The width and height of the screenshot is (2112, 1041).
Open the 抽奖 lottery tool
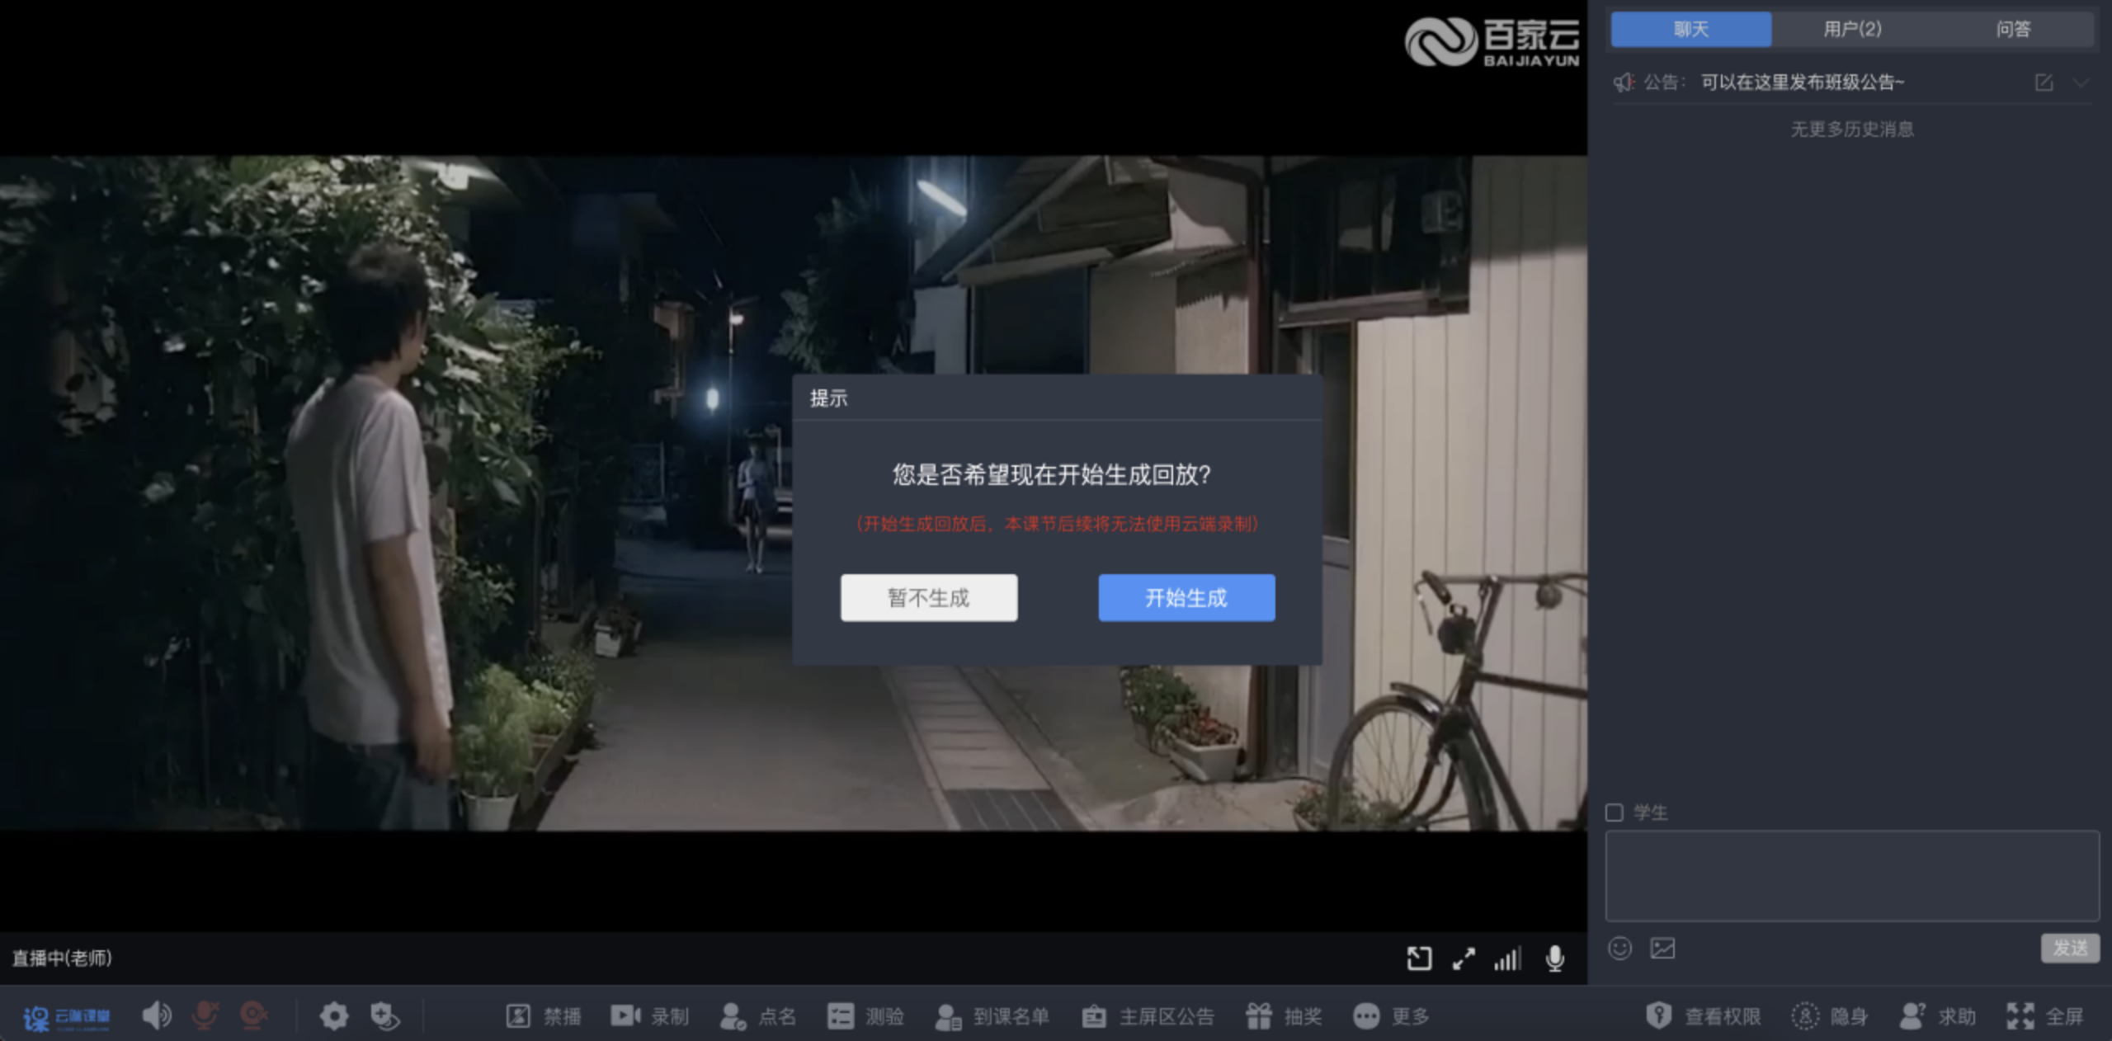[1284, 1016]
